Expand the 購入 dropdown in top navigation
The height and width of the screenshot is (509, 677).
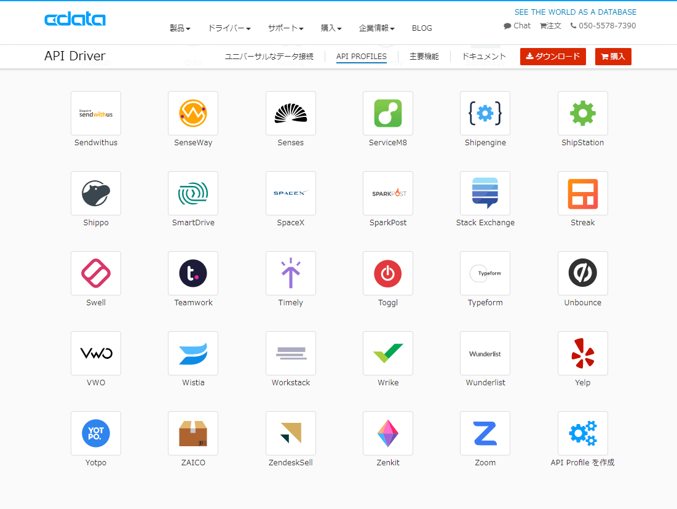coord(331,28)
